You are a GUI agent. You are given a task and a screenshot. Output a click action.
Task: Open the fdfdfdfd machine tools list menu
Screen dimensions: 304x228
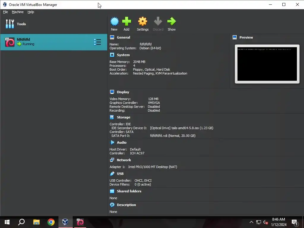[x=97, y=42]
